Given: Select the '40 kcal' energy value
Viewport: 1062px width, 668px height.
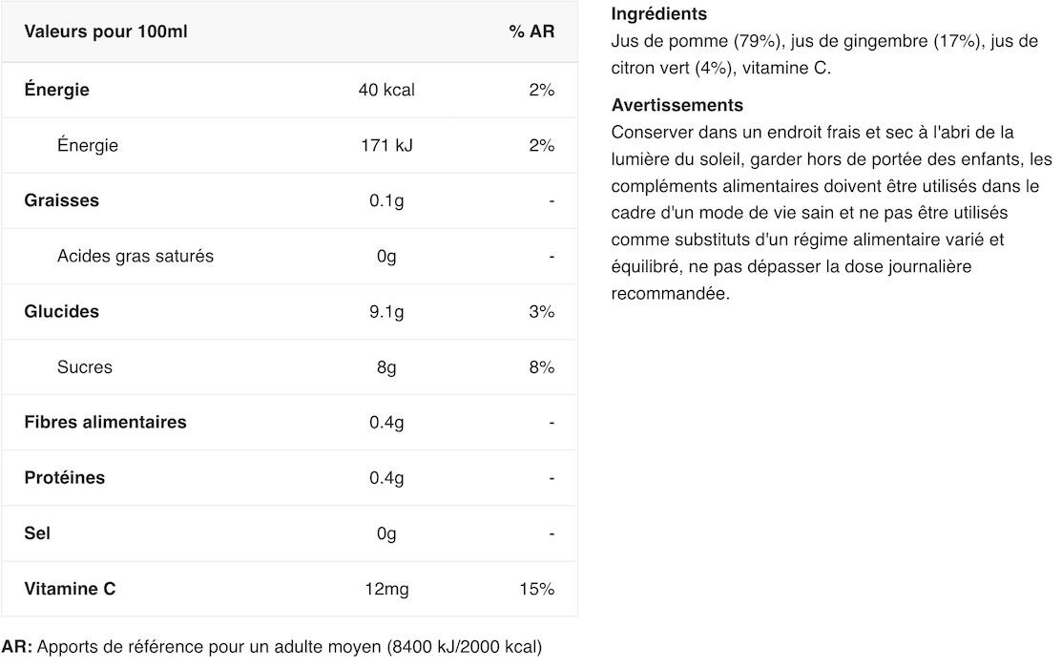Looking at the screenshot, I should tap(386, 90).
